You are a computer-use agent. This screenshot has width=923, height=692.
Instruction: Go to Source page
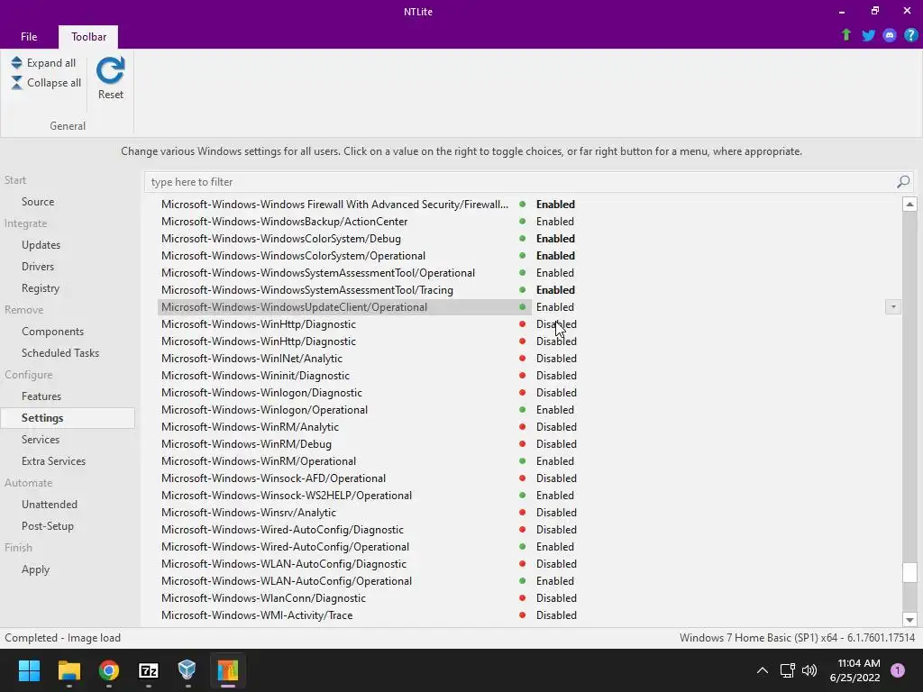[x=38, y=202]
